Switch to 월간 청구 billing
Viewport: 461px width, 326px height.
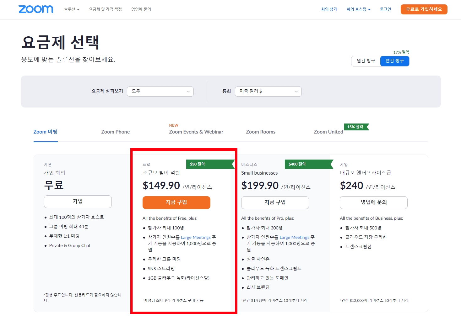click(366, 61)
